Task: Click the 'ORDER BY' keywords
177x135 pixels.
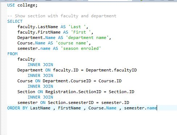Action: coord(17,108)
